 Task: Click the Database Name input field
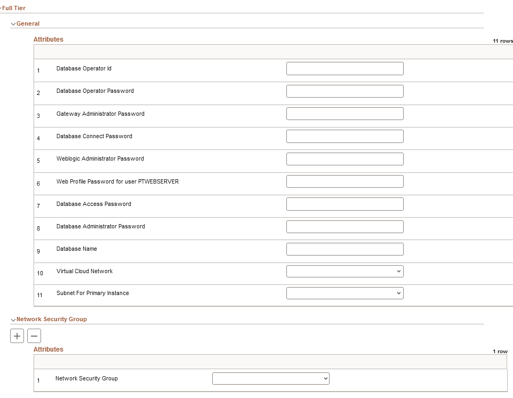pos(345,249)
